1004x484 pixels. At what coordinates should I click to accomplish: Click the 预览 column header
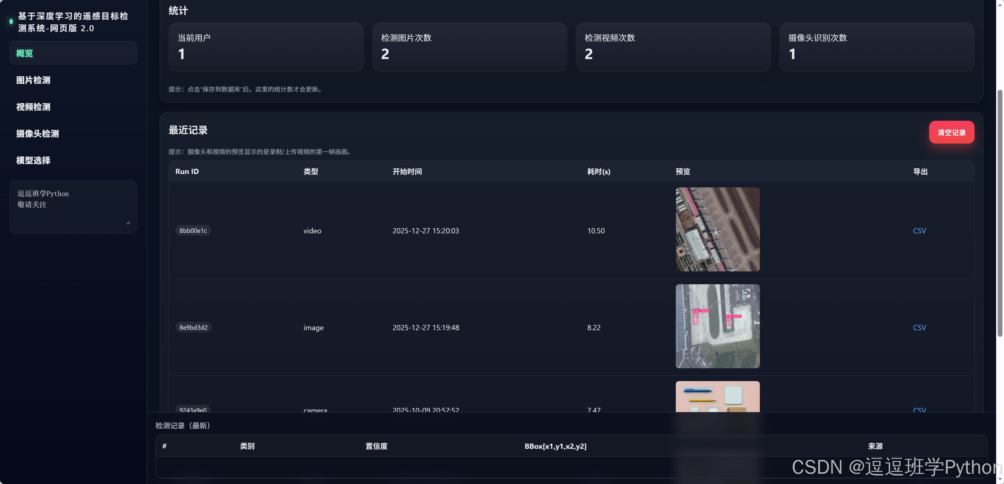point(683,171)
